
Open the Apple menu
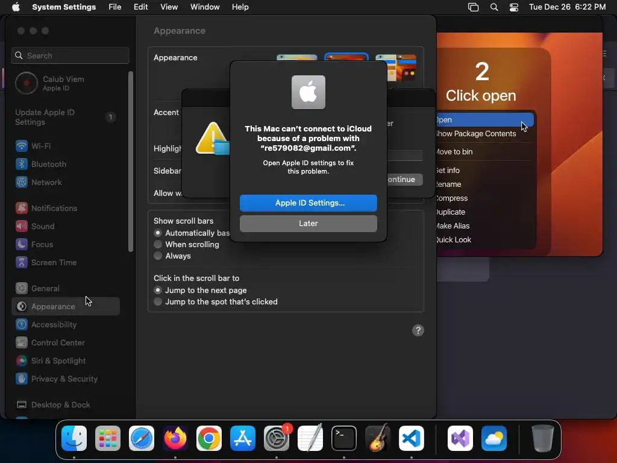(x=16, y=7)
